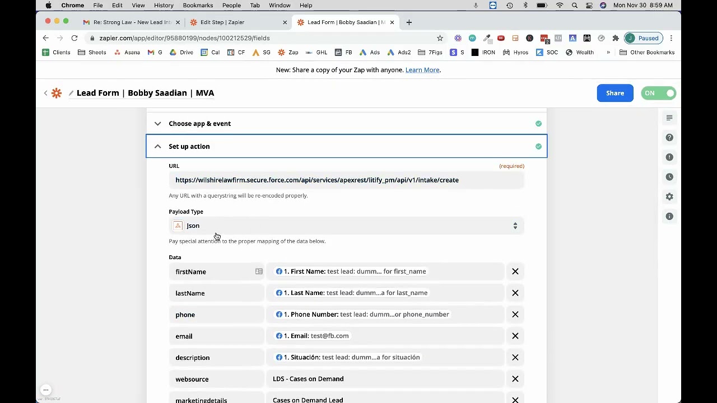This screenshot has height=403, width=717.
Task: Open the chat bubble icon at bottom left
Action: [46, 390]
